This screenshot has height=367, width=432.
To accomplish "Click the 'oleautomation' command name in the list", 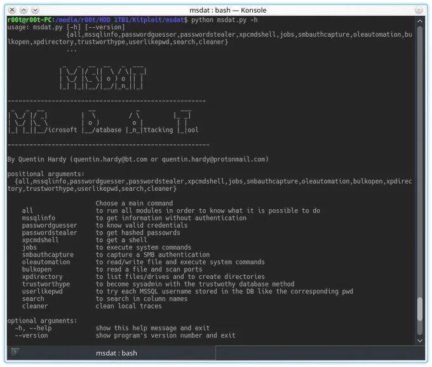I will tap(46, 262).
